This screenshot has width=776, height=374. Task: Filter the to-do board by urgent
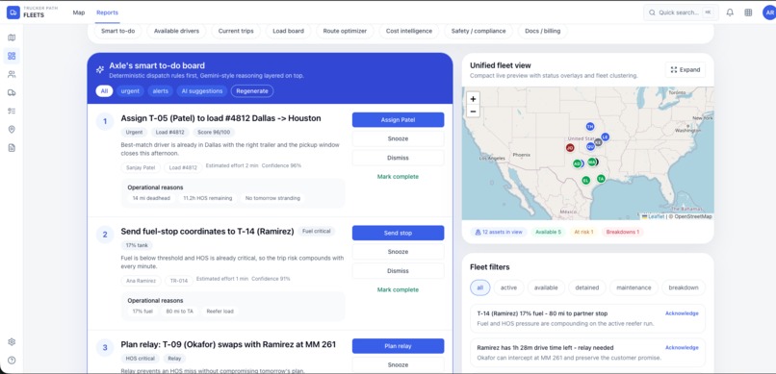[130, 91]
